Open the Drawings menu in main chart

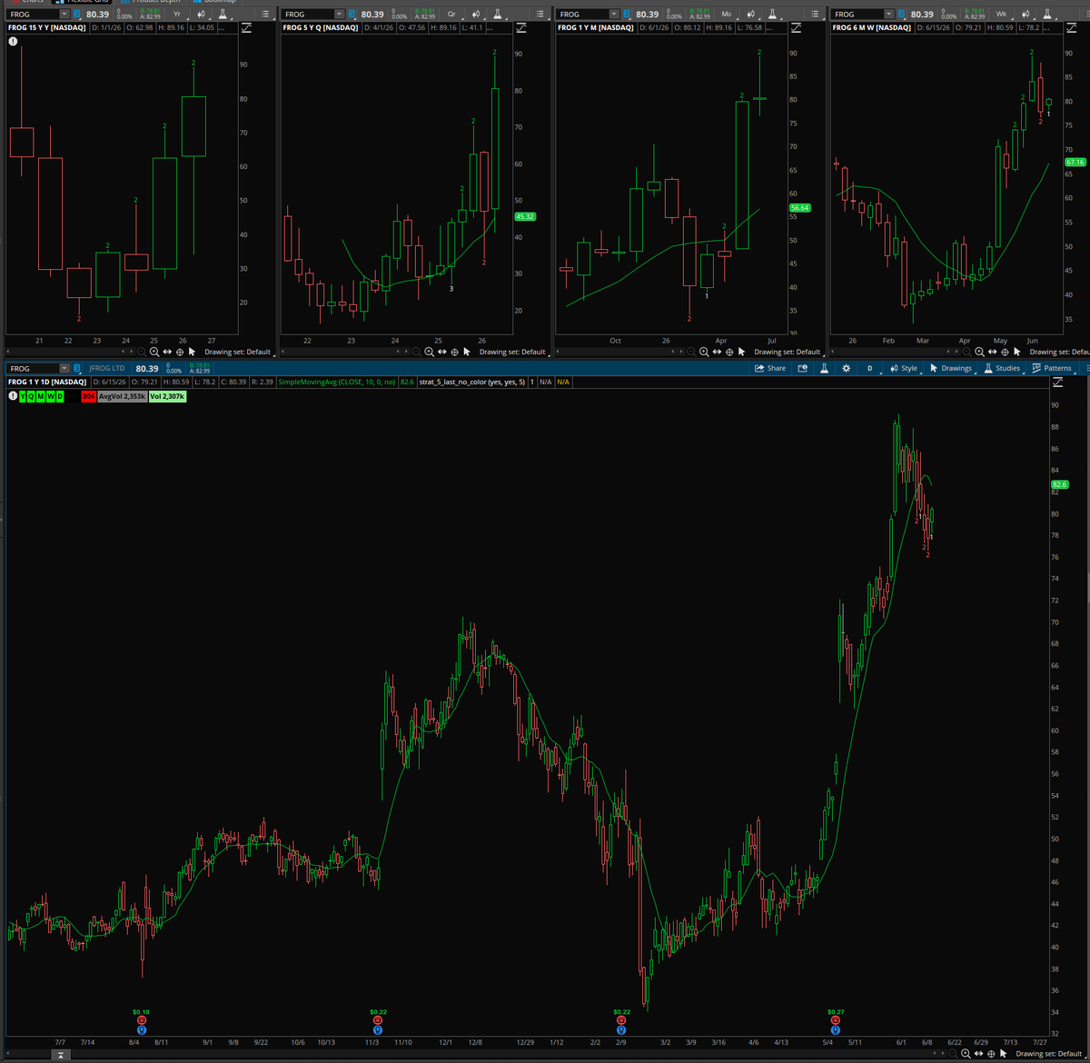[950, 368]
